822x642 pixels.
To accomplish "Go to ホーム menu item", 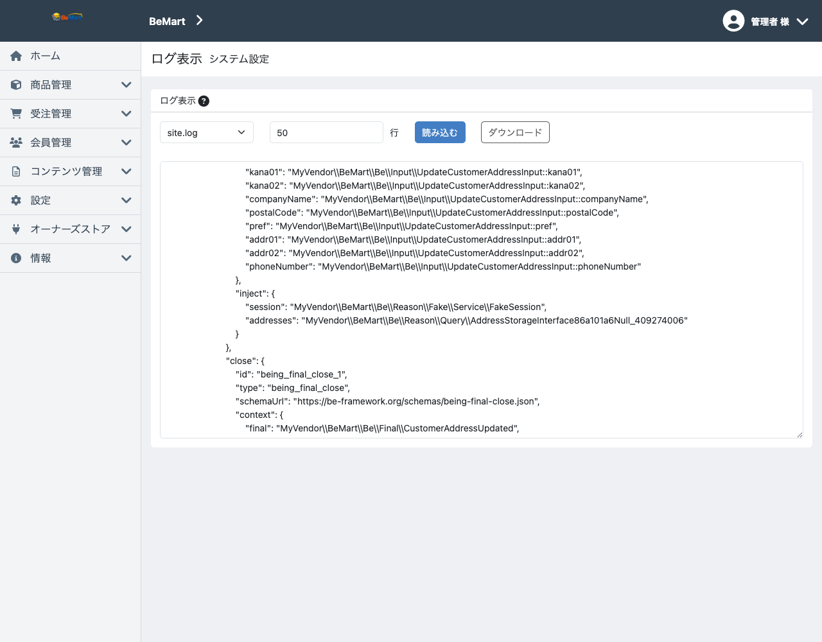I will (71, 56).
